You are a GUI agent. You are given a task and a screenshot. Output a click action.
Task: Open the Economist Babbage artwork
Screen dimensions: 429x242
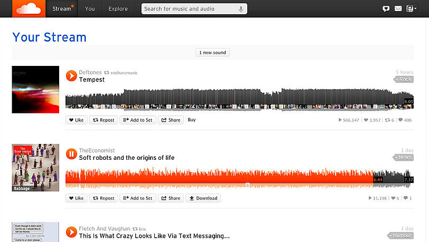pyautogui.click(x=35, y=168)
